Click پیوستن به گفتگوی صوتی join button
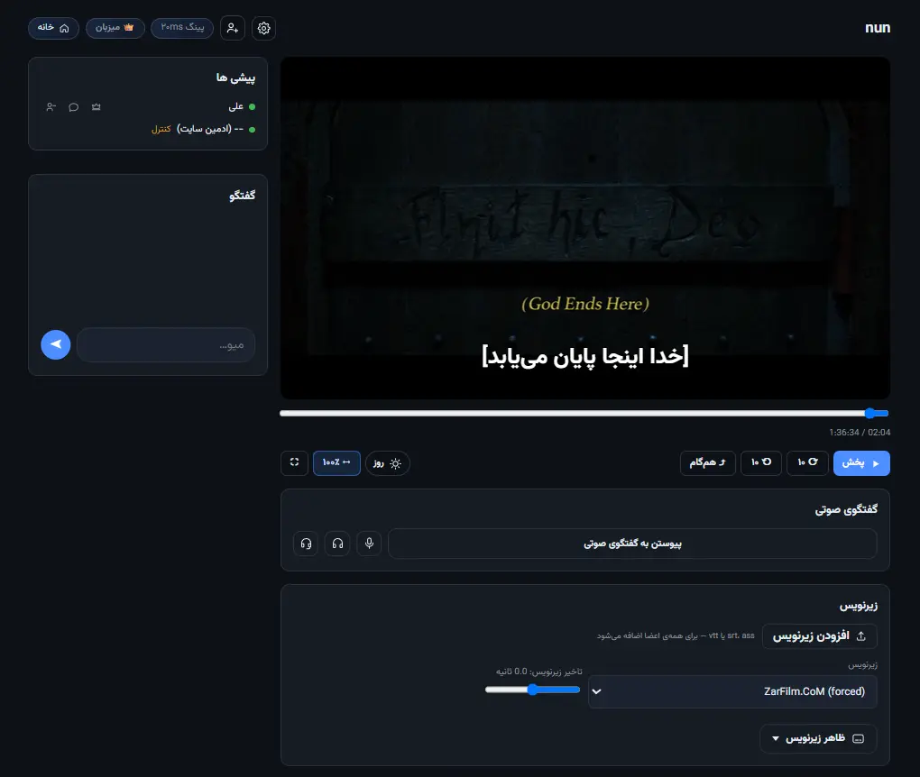920x777 pixels. tap(632, 544)
